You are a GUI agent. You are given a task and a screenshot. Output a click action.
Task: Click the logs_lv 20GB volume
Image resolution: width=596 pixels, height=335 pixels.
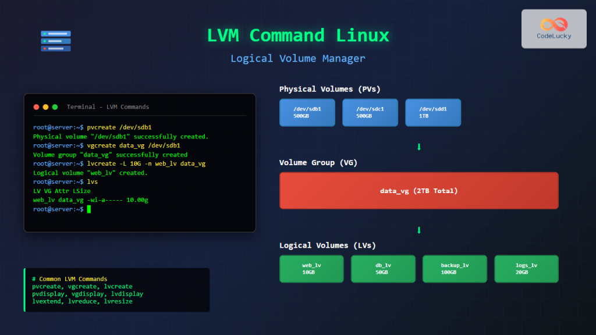[526, 269]
